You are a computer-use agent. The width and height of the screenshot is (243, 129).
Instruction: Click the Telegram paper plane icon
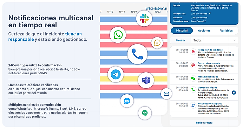tap(116, 74)
